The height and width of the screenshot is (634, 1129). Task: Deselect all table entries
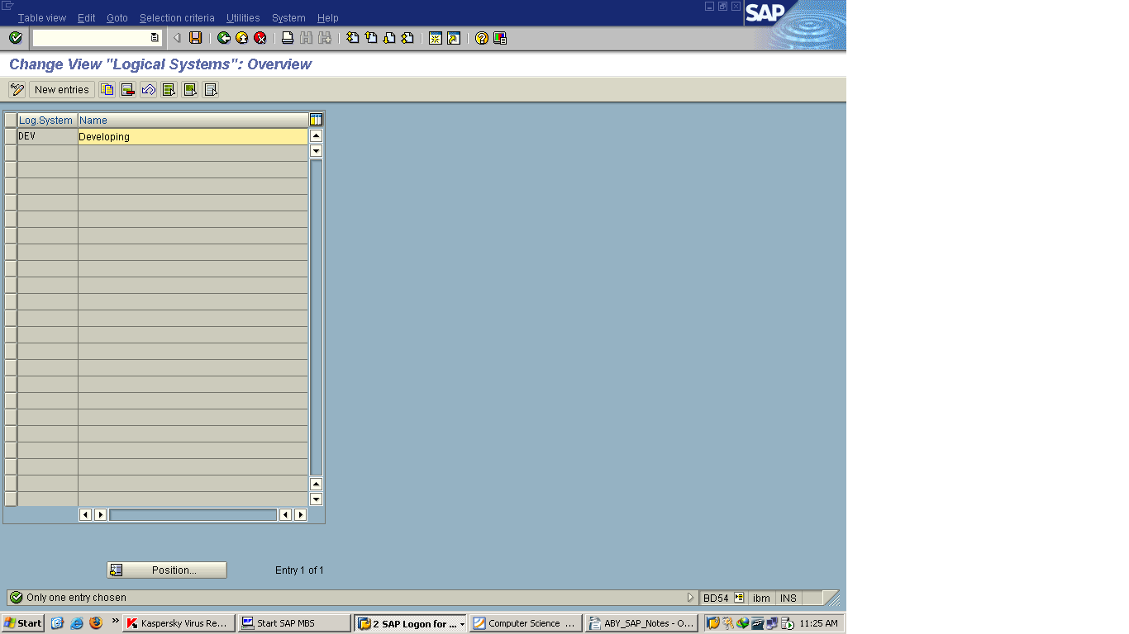coord(211,89)
